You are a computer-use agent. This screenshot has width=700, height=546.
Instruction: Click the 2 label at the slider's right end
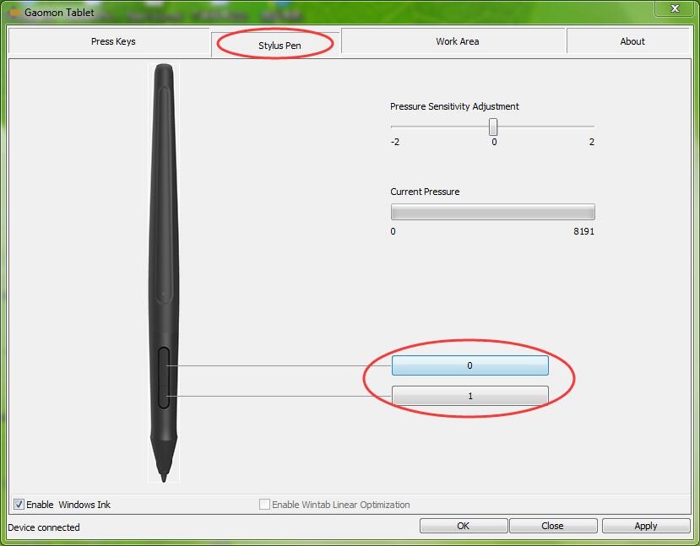(592, 142)
